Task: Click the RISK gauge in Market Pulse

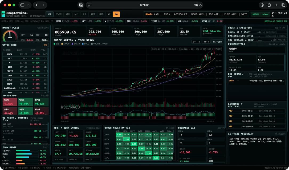Action: [10, 36]
